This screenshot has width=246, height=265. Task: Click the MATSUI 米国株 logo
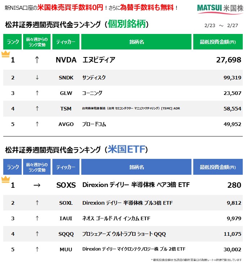[220, 9]
